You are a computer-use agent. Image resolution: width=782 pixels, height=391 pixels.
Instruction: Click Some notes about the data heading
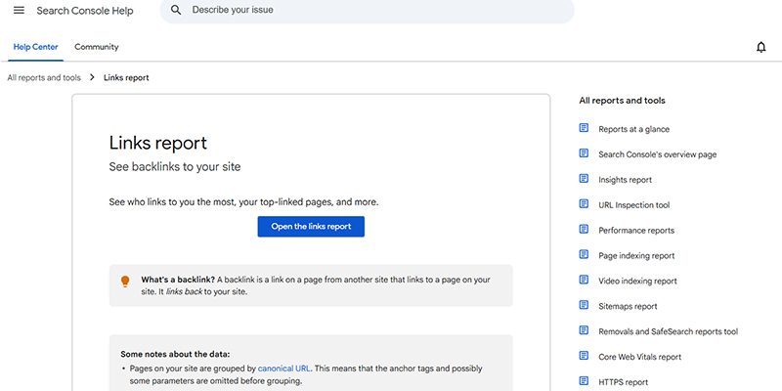[x=176, y=354]
